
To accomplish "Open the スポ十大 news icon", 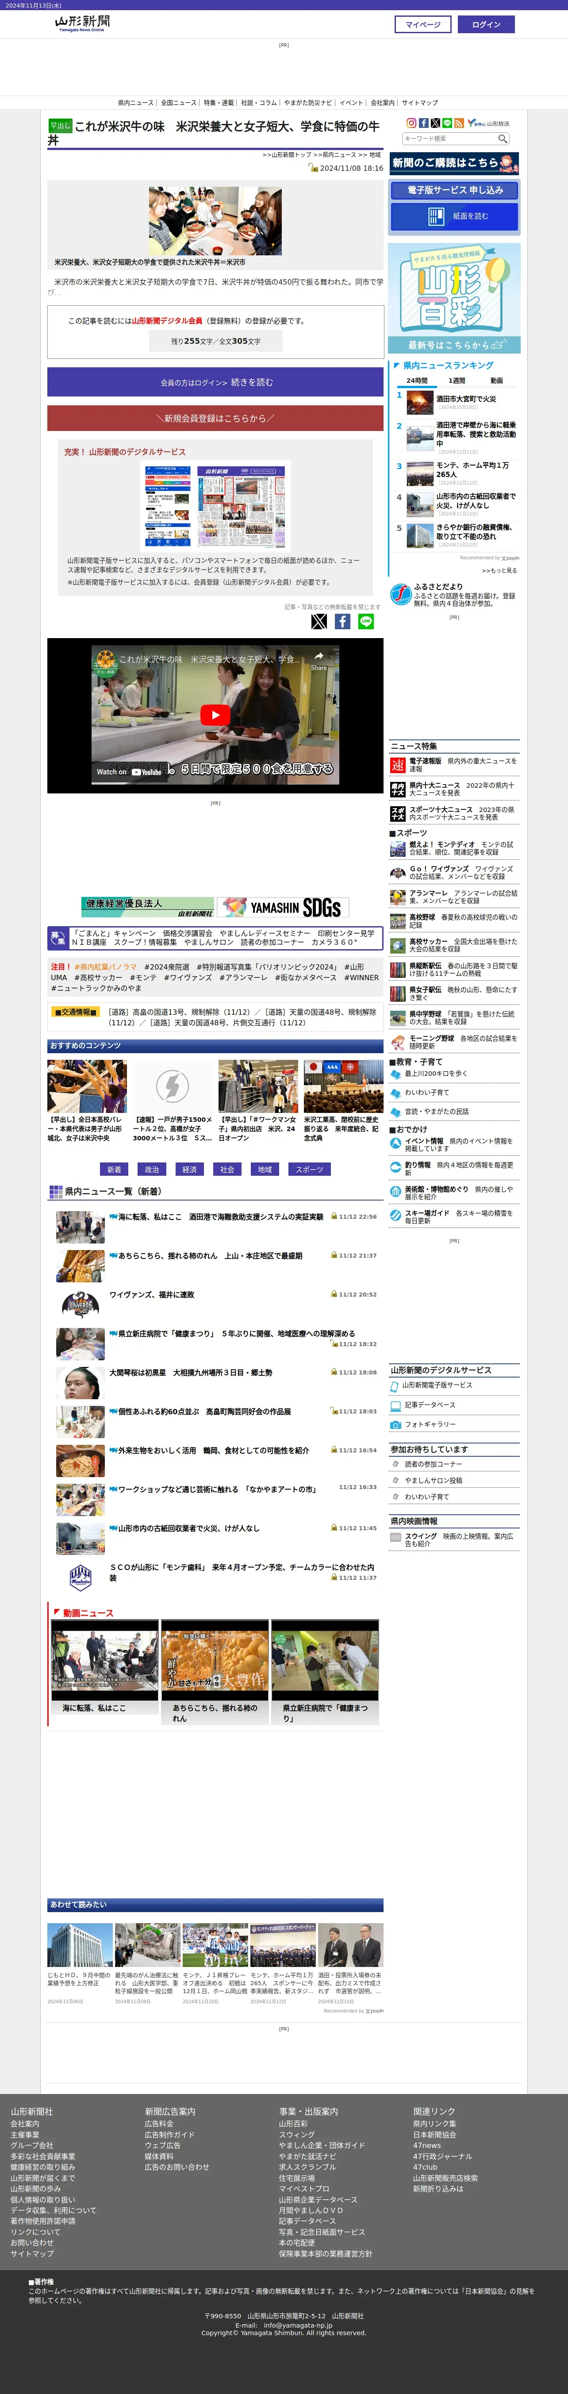I will [398, 814].
